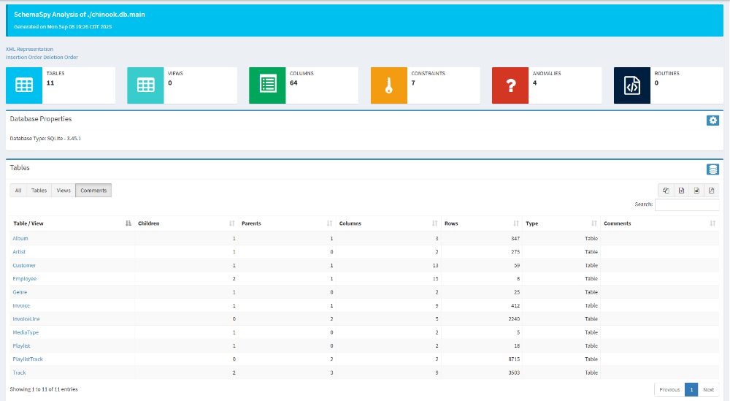
Task: Select the All filter tab
Action: 18,191
